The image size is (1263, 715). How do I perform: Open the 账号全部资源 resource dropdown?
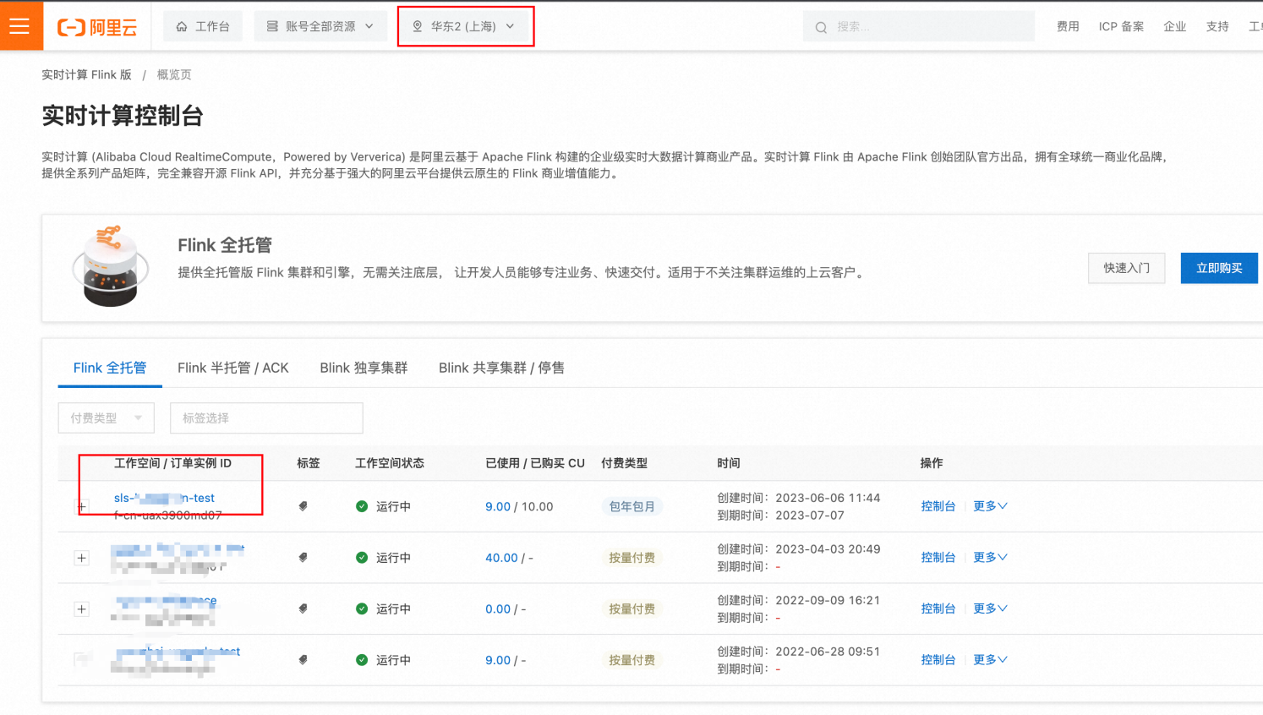(x=320, y=26)
